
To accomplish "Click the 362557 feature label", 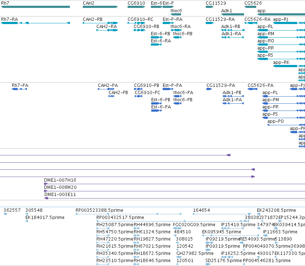I will [12, 210].
